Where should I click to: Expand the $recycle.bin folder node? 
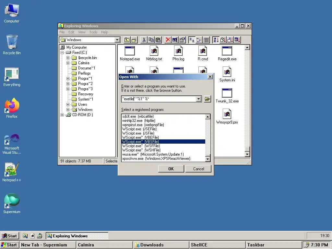68,58
